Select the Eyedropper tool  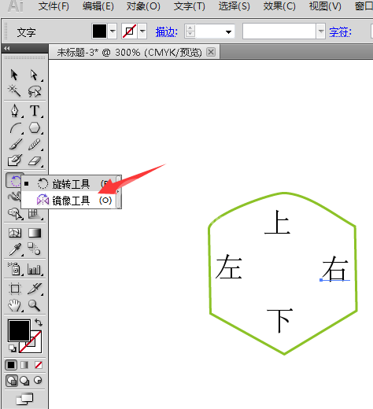click(x=15, y=249)
